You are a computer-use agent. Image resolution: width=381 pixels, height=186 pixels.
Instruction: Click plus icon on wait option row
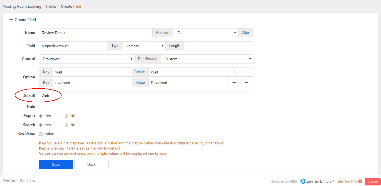click(x=234, y=72)
